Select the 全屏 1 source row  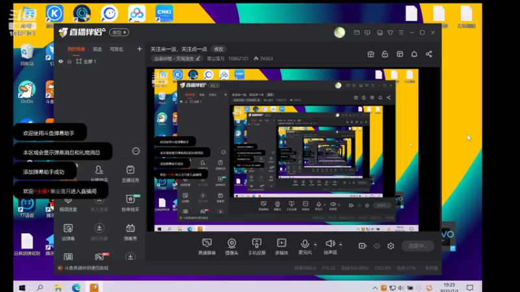pyautogui.click(x=99, y=61)
